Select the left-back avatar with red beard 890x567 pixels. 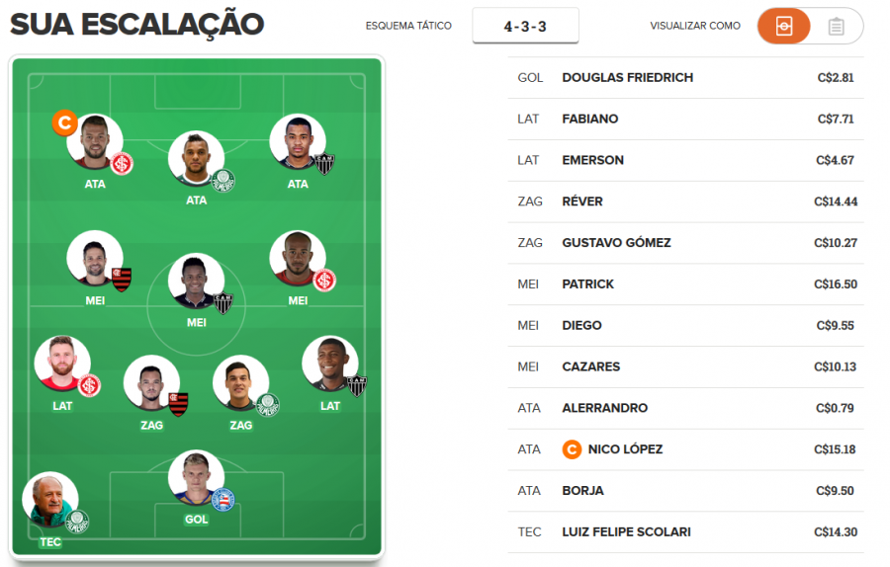point(62,364)
